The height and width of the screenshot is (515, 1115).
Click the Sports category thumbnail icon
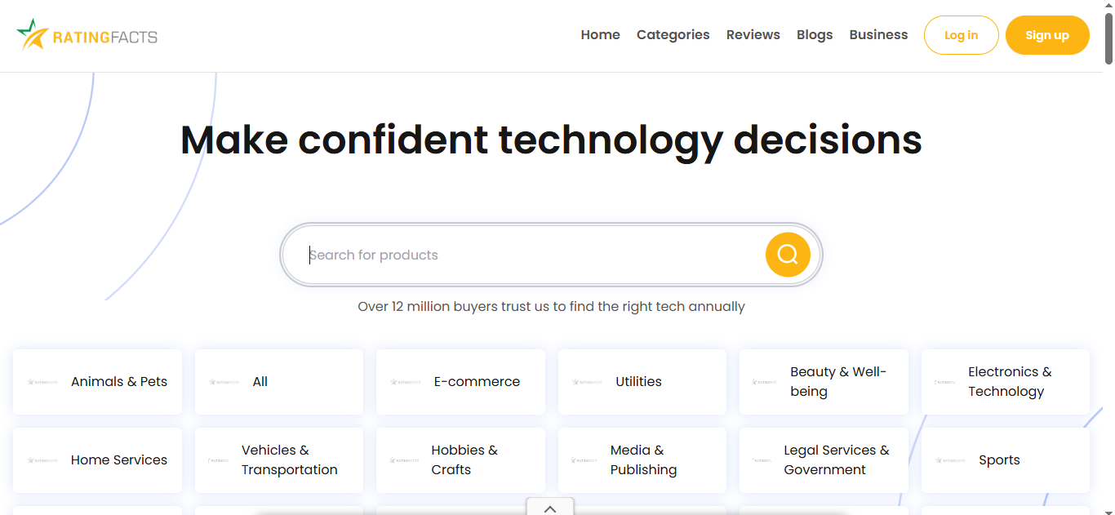point(950,460)
